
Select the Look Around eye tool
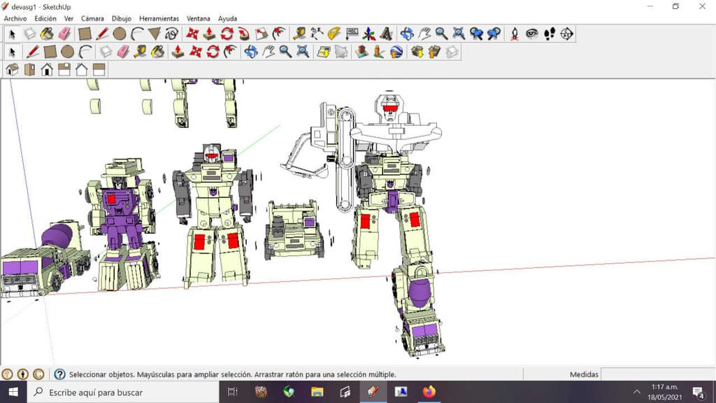[x=532, y=34]
